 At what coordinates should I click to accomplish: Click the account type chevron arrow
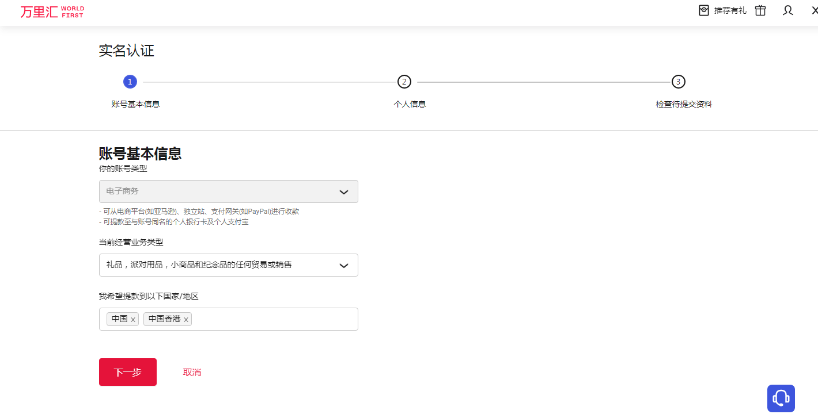coord(344,191)
